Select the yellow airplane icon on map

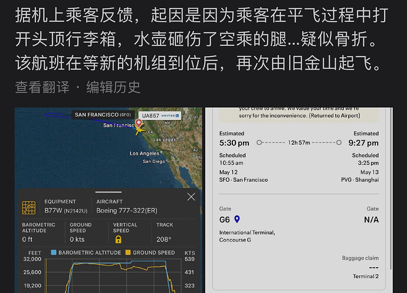coord(140,130)
